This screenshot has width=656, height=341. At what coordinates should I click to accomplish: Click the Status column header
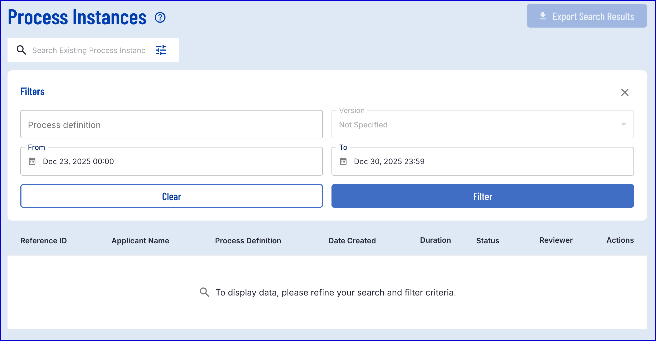(488, 241)
